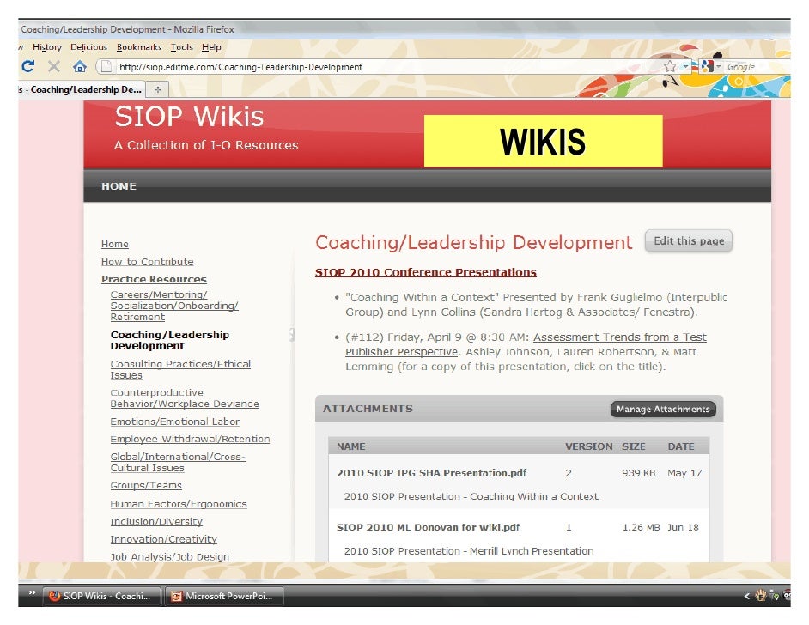809x625 pixels.
Task: Open the History menu
Action: pos(47,47)
